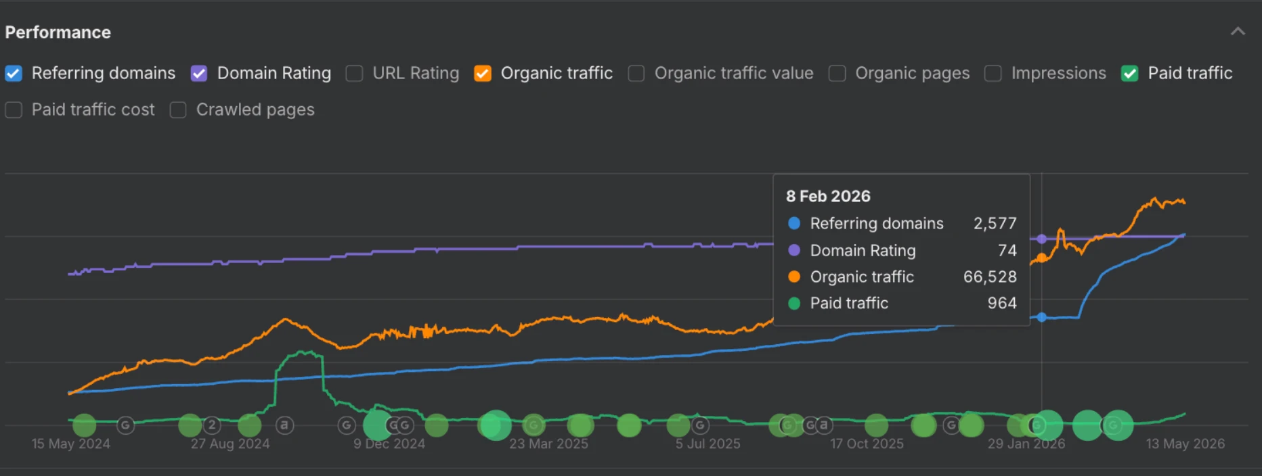Enable the Organic pages checkbox
1262x476 pixels.
(x=837, y=74)
